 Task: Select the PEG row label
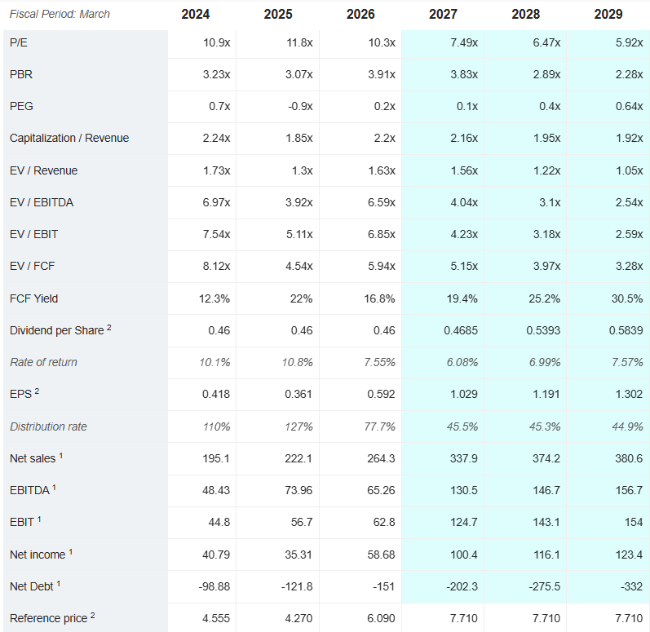[x=21, y=107]
